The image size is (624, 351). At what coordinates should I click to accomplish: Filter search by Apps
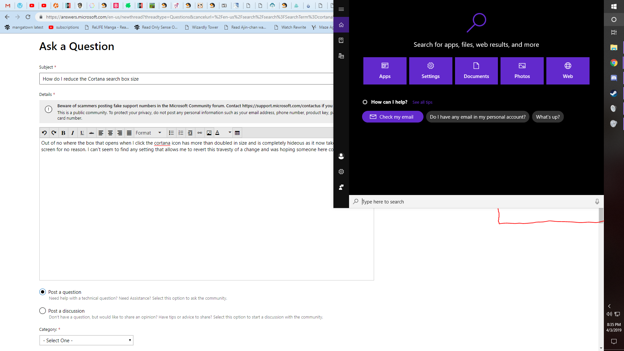click(385, 71)
